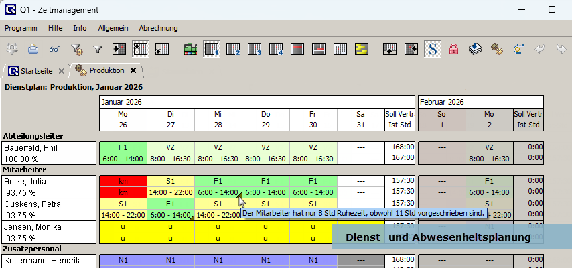Switch to the Startseite tab
Screen dimensions: 572x268
click(x=33, y=70)
